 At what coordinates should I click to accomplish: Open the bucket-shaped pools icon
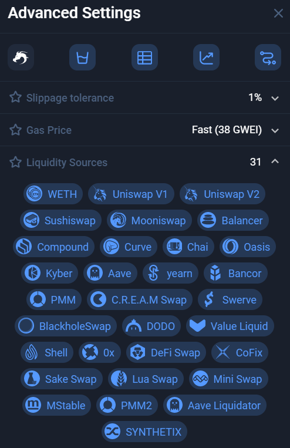coord(82,57)
